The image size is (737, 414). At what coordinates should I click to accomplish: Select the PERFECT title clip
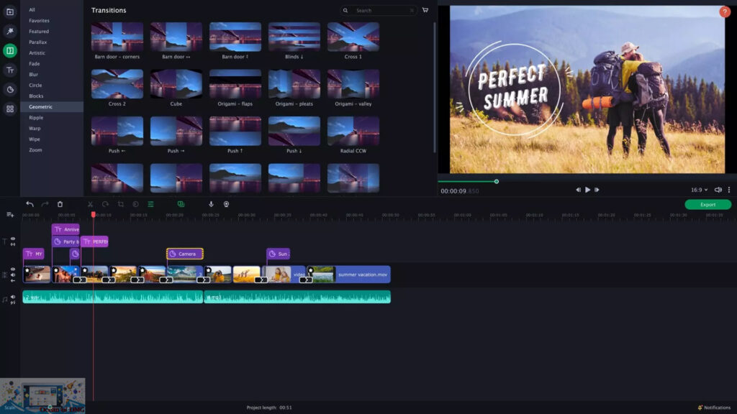pos(94,241)
